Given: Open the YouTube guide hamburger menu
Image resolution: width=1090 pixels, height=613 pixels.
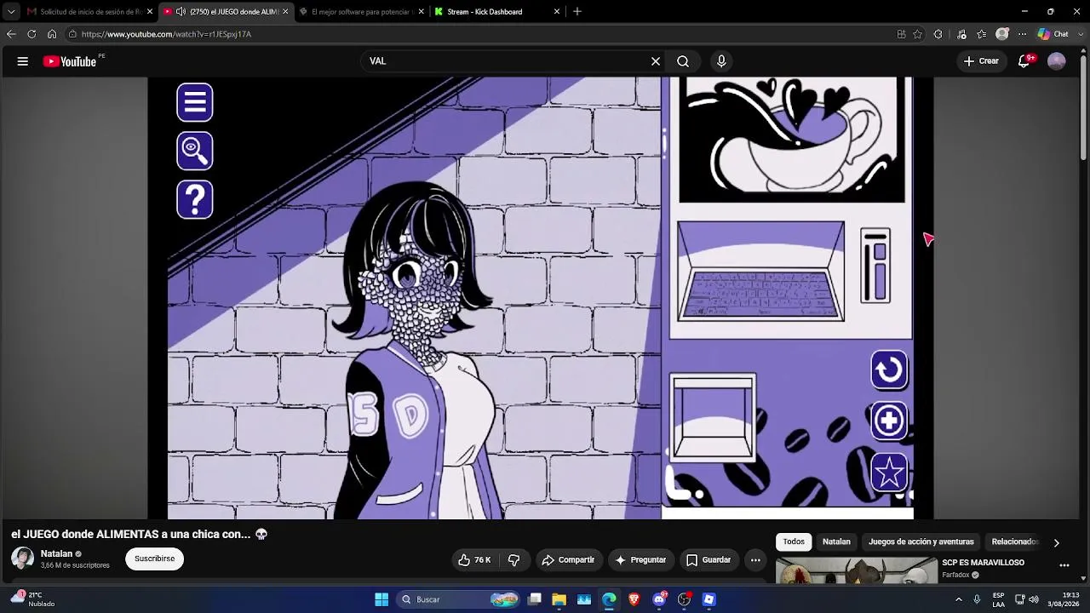Looking at the screenshot, I should 23,61.
